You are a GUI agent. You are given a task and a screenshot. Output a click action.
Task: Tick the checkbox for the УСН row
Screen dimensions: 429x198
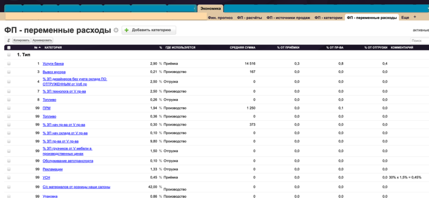tap(9, 177)
